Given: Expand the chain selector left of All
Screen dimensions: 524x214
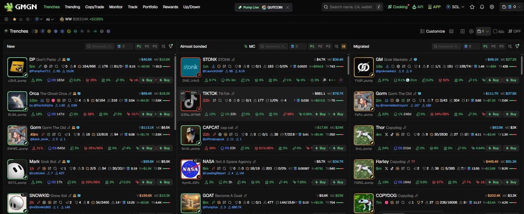Looking at the screenshot, I should click(39, 19).
